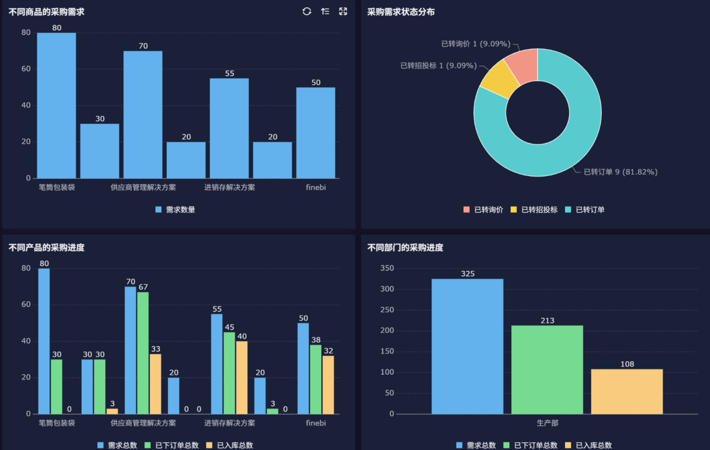
Task: Click the short orange bar labeled 3
Action: click(112, 411)
